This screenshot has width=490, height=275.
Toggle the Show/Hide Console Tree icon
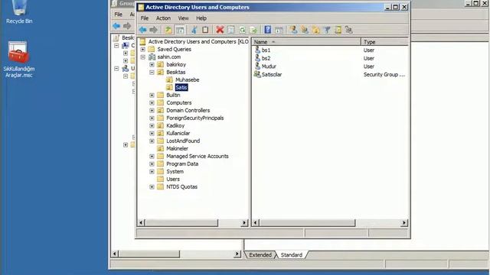coord(180,30)
